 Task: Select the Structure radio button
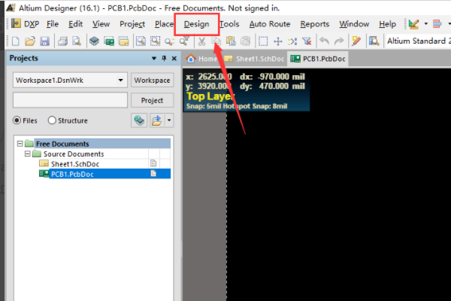pyautogui.click(x=52, y=120)
